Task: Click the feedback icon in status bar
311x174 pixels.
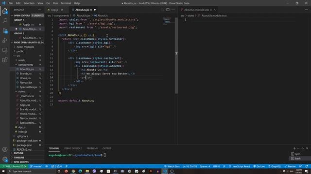Action: (300, 166)
